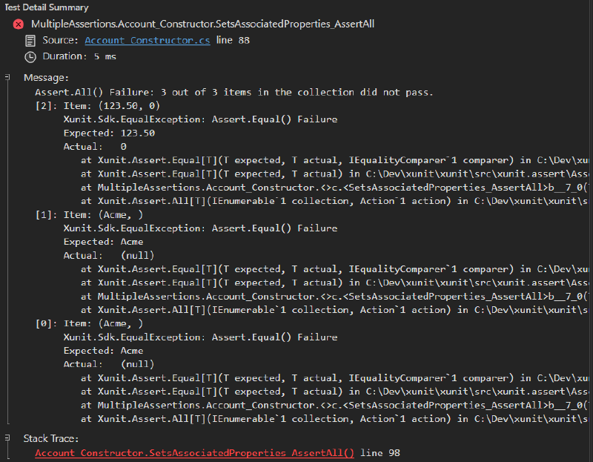Click the '[1]: Item: (Acme, )' line
Screen dimensions: 593x462
[89, 214]
